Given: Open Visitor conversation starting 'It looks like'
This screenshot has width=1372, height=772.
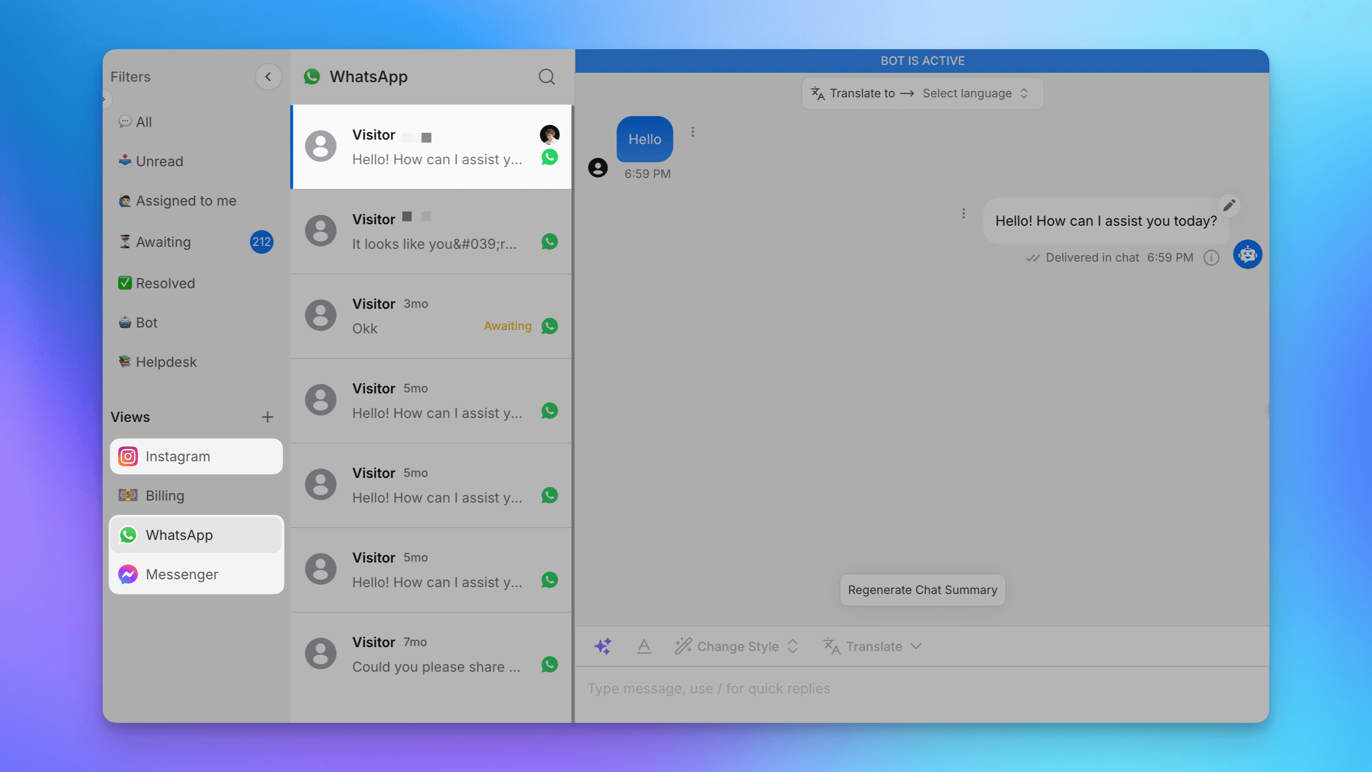Looking at the screenshot, I should 432,232.
